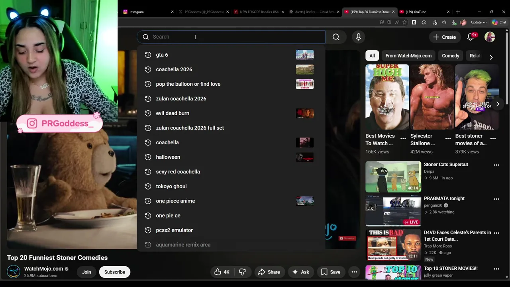510x287 pixels.
Task: Open options for 'Best Movies To Watch' short
Action: (x=403, y=139)
